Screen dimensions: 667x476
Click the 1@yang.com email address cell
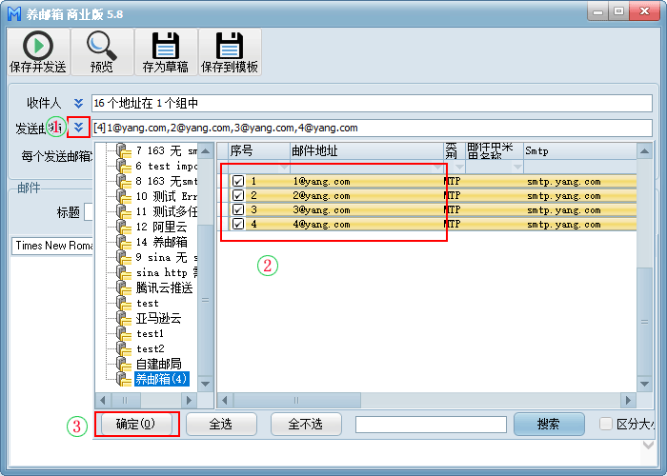click(367, 182)
